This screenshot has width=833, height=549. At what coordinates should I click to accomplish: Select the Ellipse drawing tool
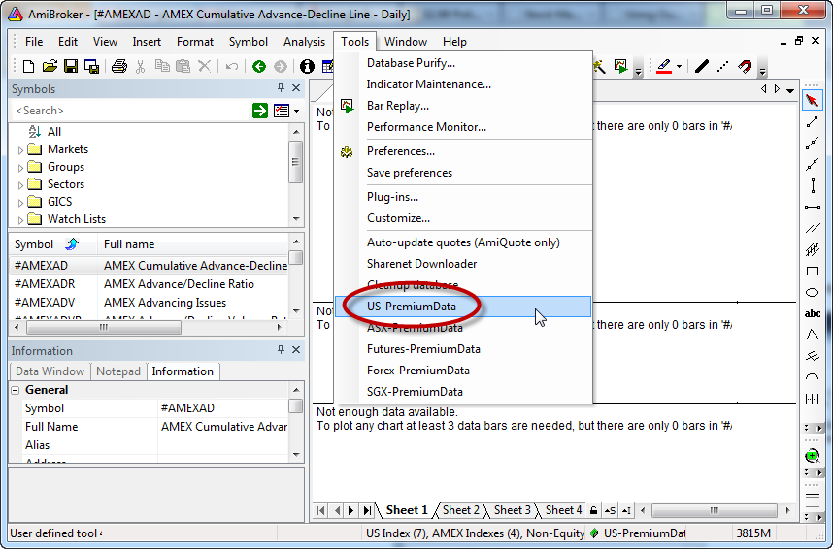coord(813,293)
